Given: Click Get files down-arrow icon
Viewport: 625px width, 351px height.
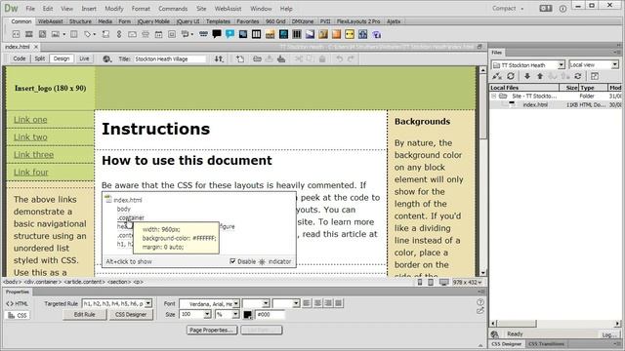Looking at the screenshot, I should point(527,76).
